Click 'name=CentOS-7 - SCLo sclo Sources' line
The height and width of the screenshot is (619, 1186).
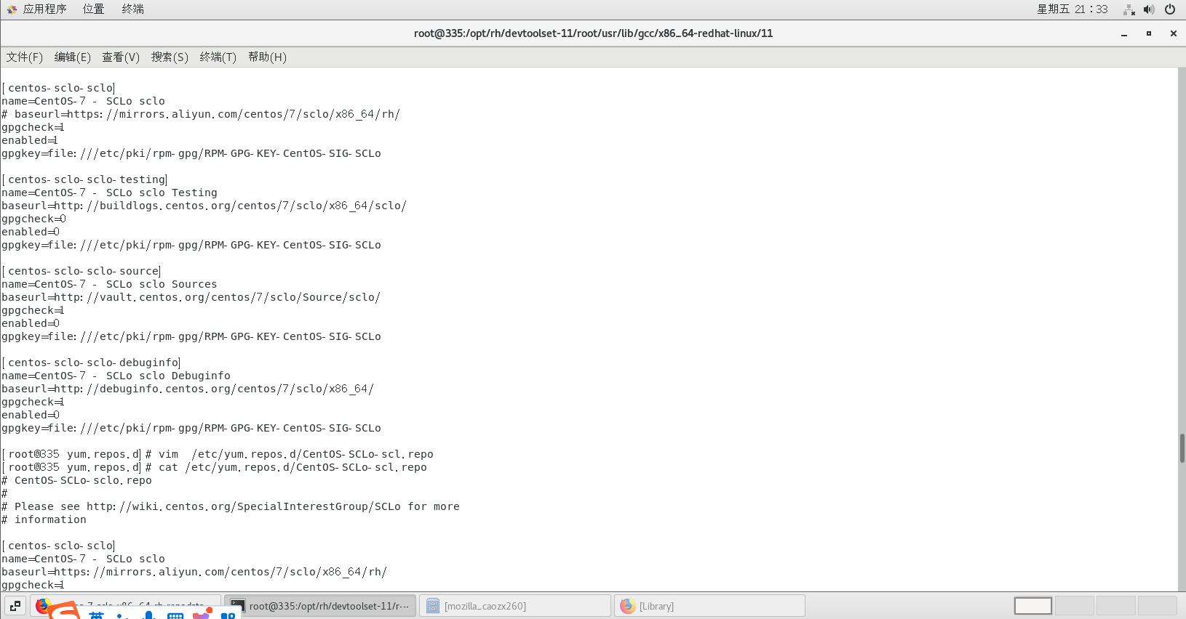(x=109, y=284)
